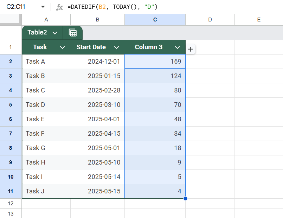This screenshot has width=283, height=218.
Task: Select column A header
Action: (x=46, y=20)
